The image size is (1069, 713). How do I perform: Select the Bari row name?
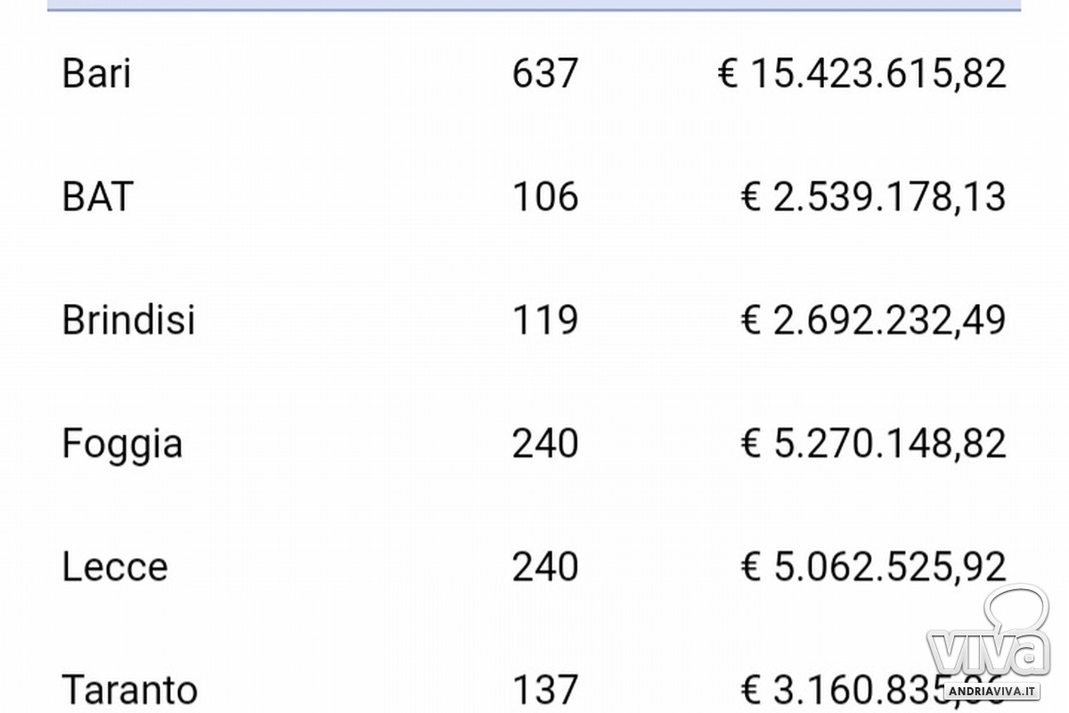[x=96, y=73]
